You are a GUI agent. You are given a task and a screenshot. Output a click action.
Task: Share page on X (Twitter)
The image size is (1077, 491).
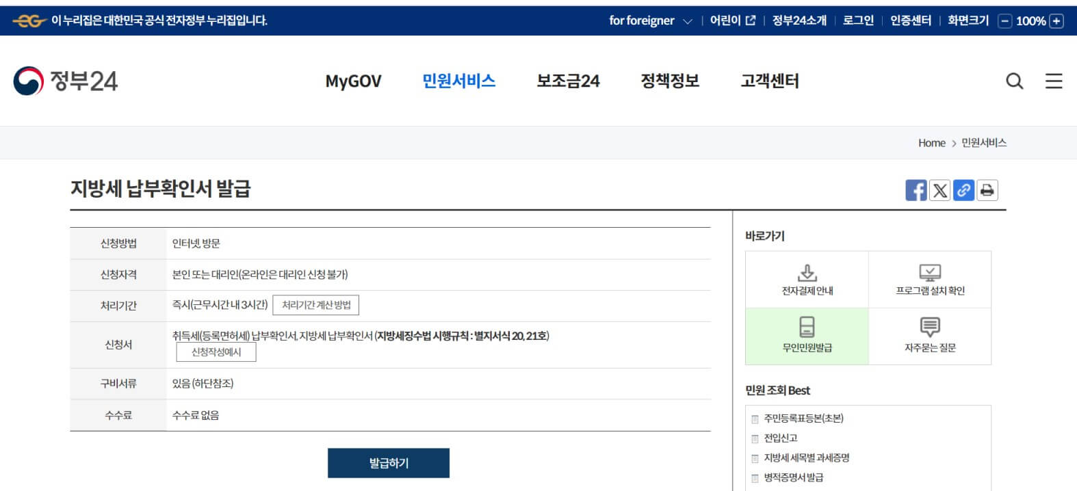click(x=940, y=190)
